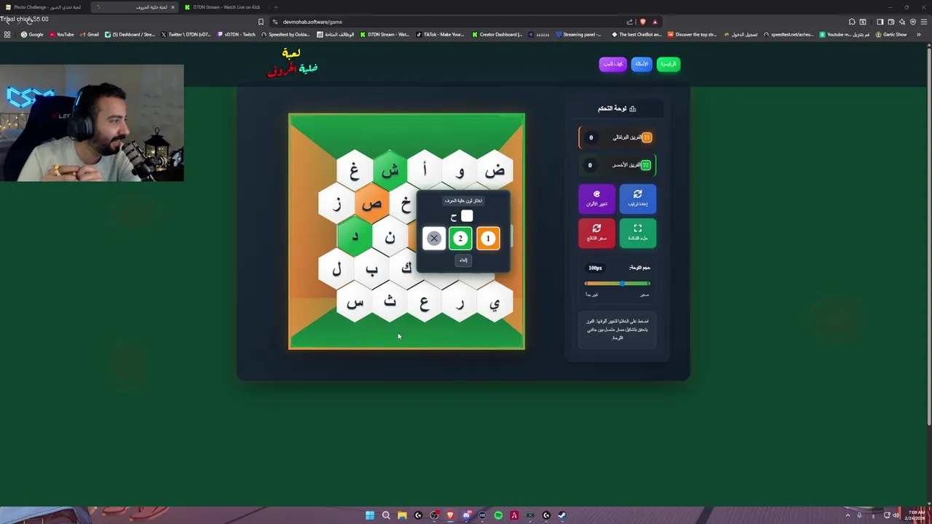This screenshot has height=524, width=932.
Task: Adjust the board size slider handle
Action: [x=622, y=283]
